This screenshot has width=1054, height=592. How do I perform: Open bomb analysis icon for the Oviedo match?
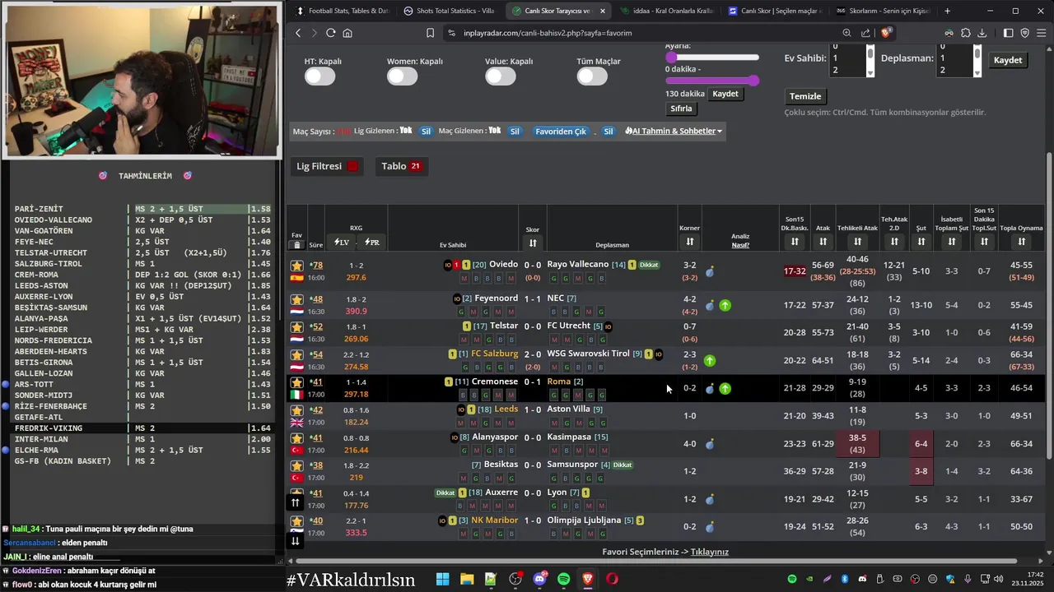(710, 271)
